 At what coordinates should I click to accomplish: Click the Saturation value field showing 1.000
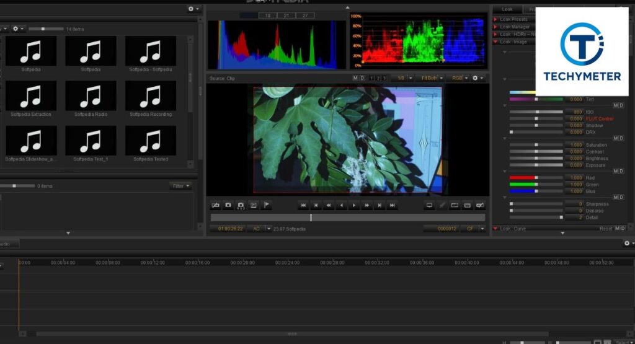point(574,145)
